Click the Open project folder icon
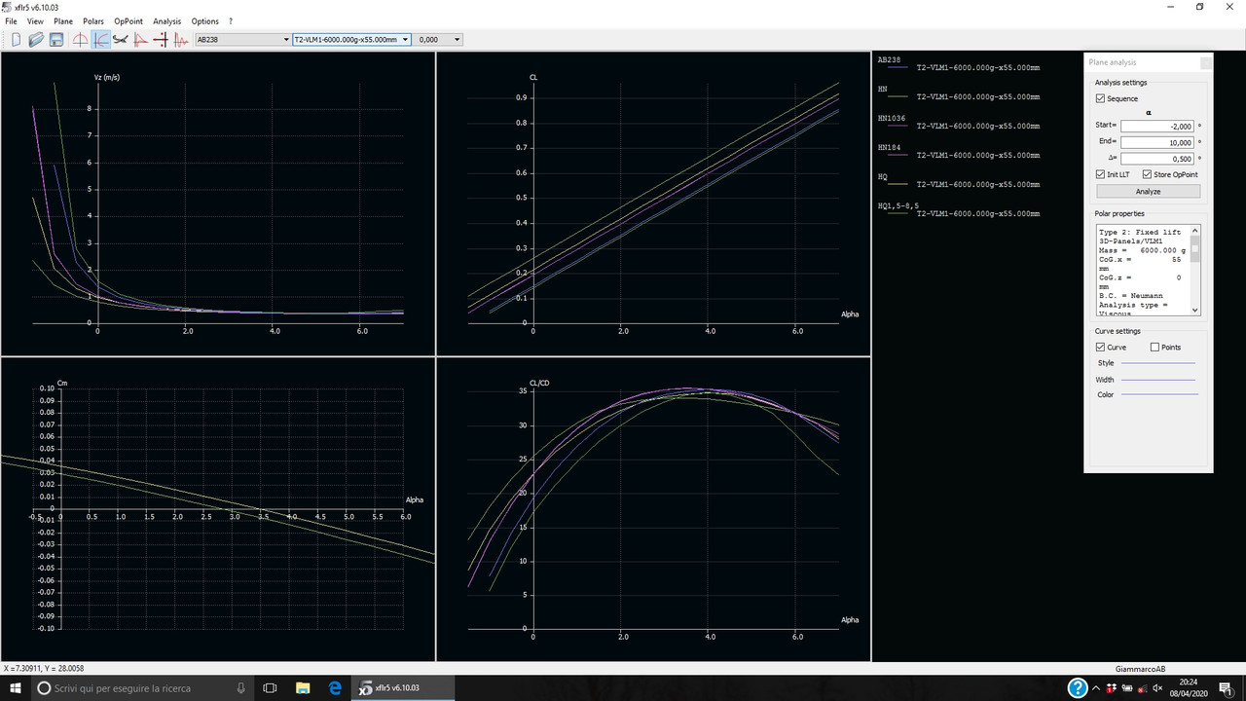 [36, 40]
